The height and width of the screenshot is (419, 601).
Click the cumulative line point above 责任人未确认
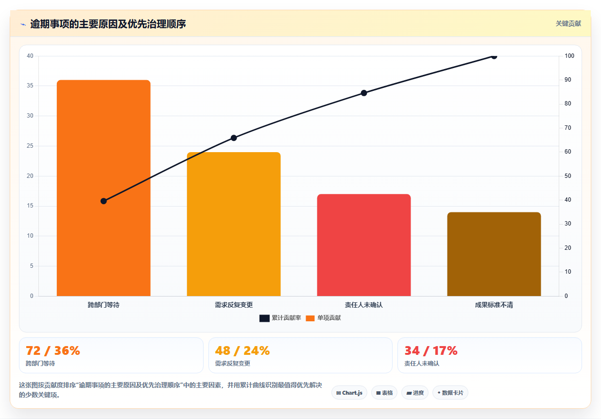tap(364, 93)
